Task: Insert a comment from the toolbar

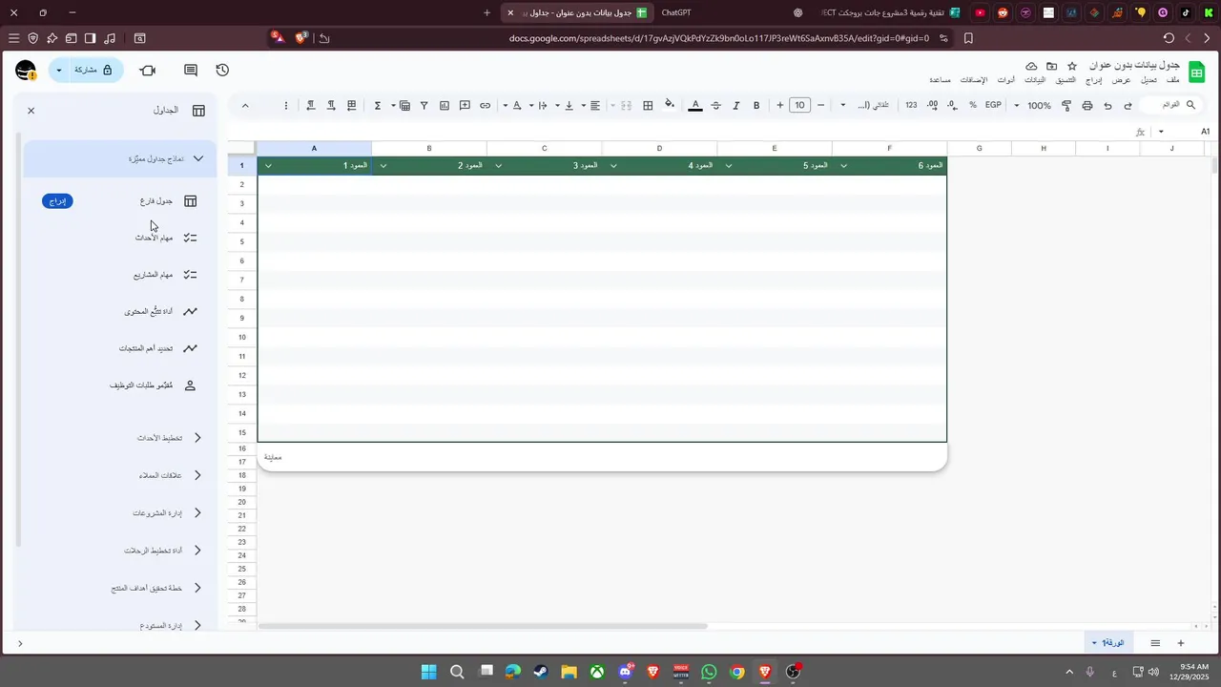Action: coord(465,106)
